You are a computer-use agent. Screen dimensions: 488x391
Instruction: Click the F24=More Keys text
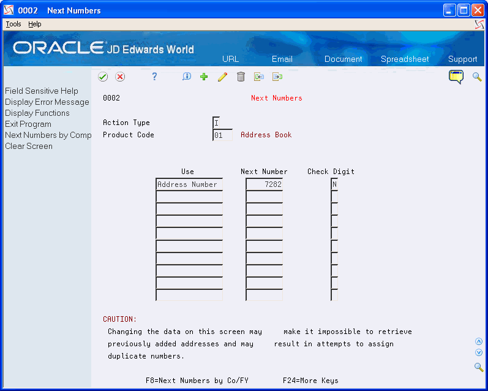(310, 381)
